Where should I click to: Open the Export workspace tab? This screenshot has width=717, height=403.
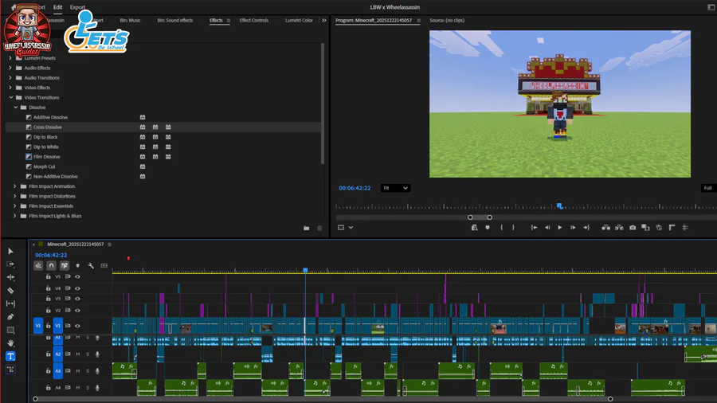pyautogui.click(x=77, y=7)
